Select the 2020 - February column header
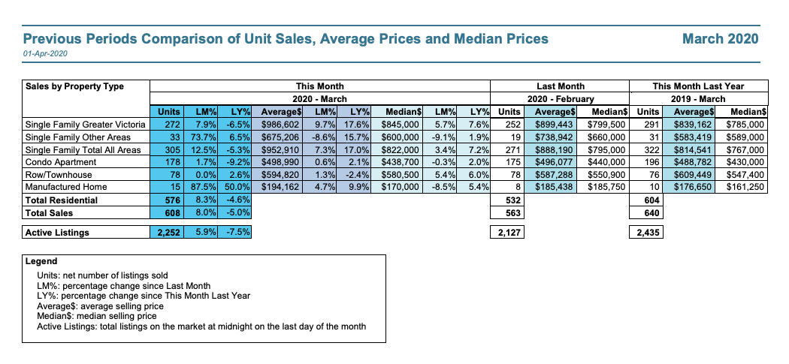Screen dimensions: 789x364 [x=560, y=99]
